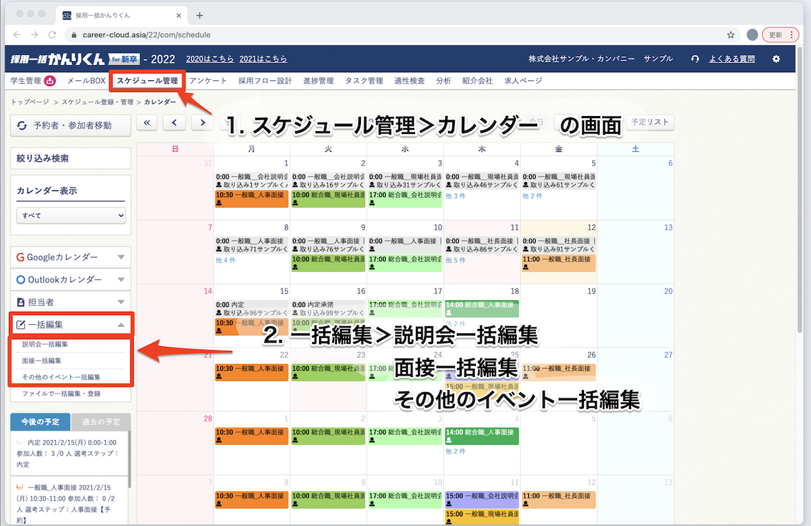Reload the page with browser refresh icon
Viewport: 811px width, 526px height.
(x=52, y=34)
